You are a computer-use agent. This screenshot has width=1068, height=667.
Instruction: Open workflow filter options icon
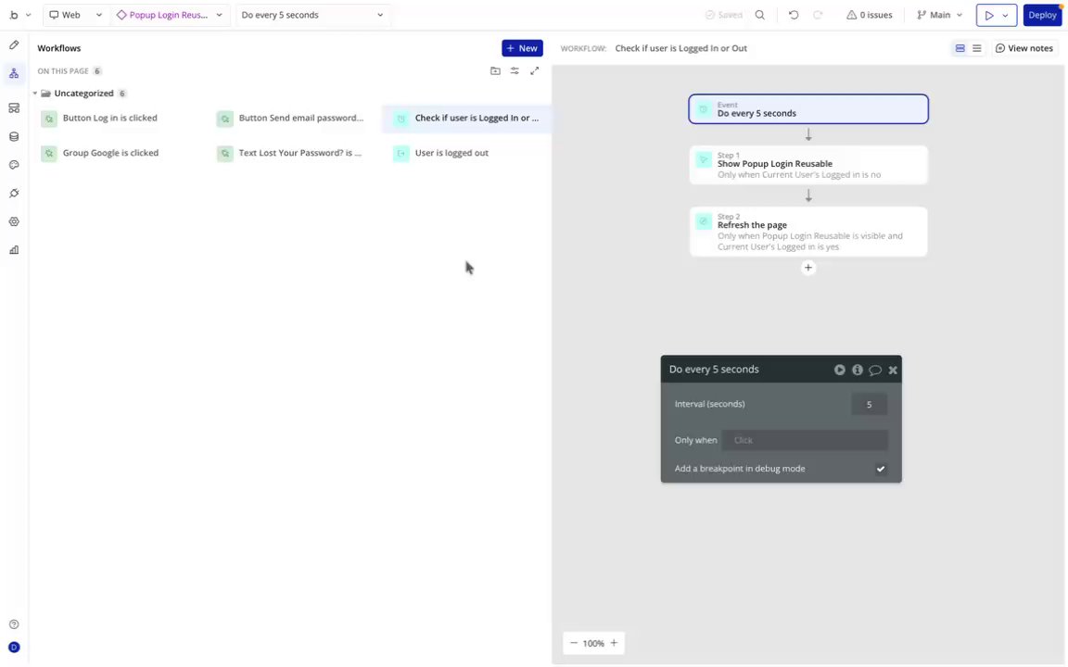515,70
